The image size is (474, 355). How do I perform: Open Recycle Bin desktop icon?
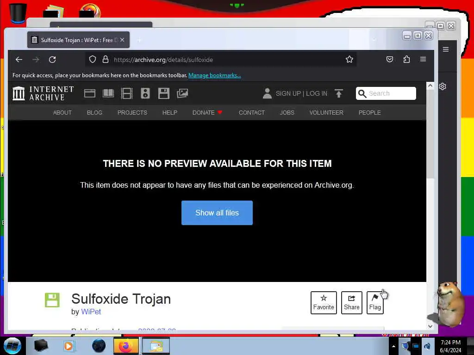tap(18, 12)
